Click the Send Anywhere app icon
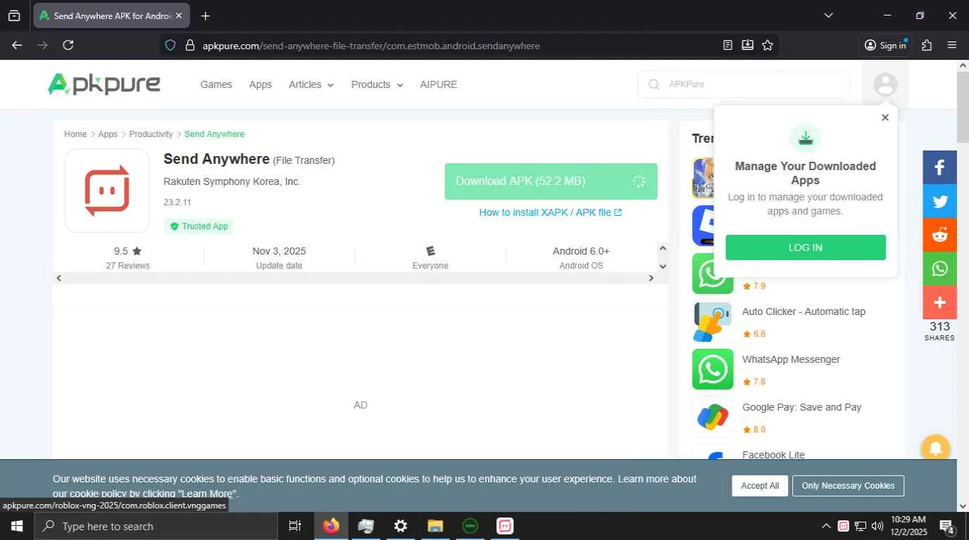Screen dimensions: 969x540 (107, 191)
